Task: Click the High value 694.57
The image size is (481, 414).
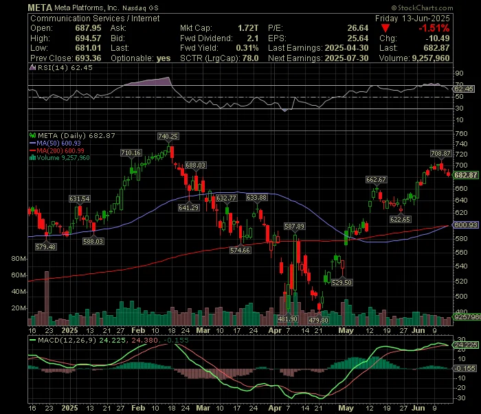Action: pyautogui.click(x=88, y=38)
